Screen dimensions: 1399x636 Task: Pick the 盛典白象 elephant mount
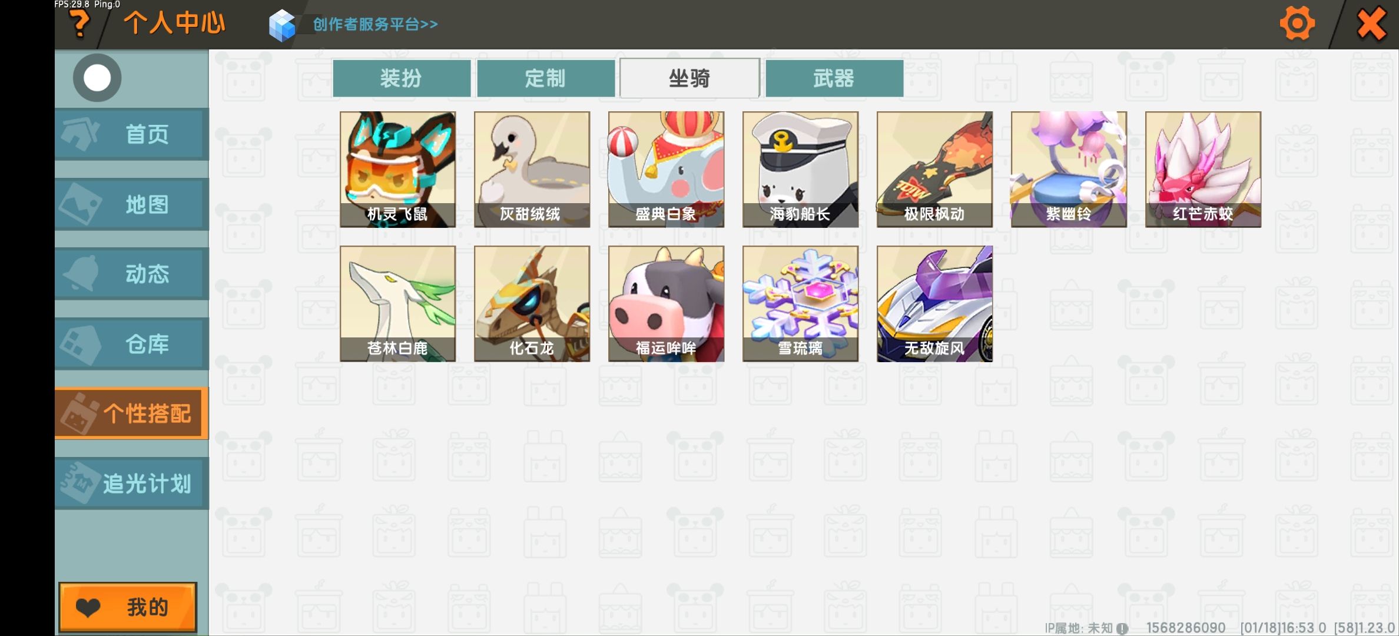click(666, 170)
